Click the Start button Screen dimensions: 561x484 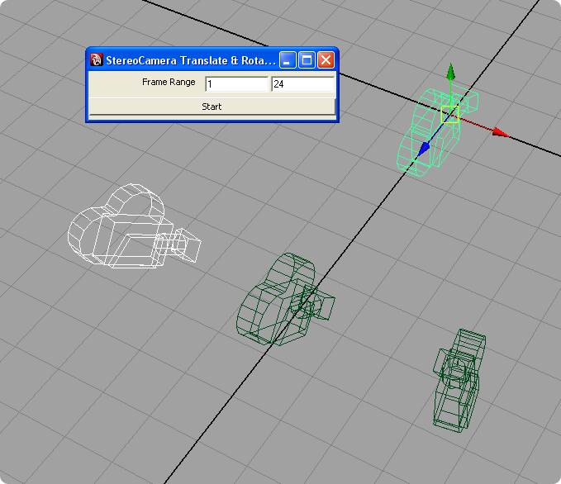click(x=212, y=107)
